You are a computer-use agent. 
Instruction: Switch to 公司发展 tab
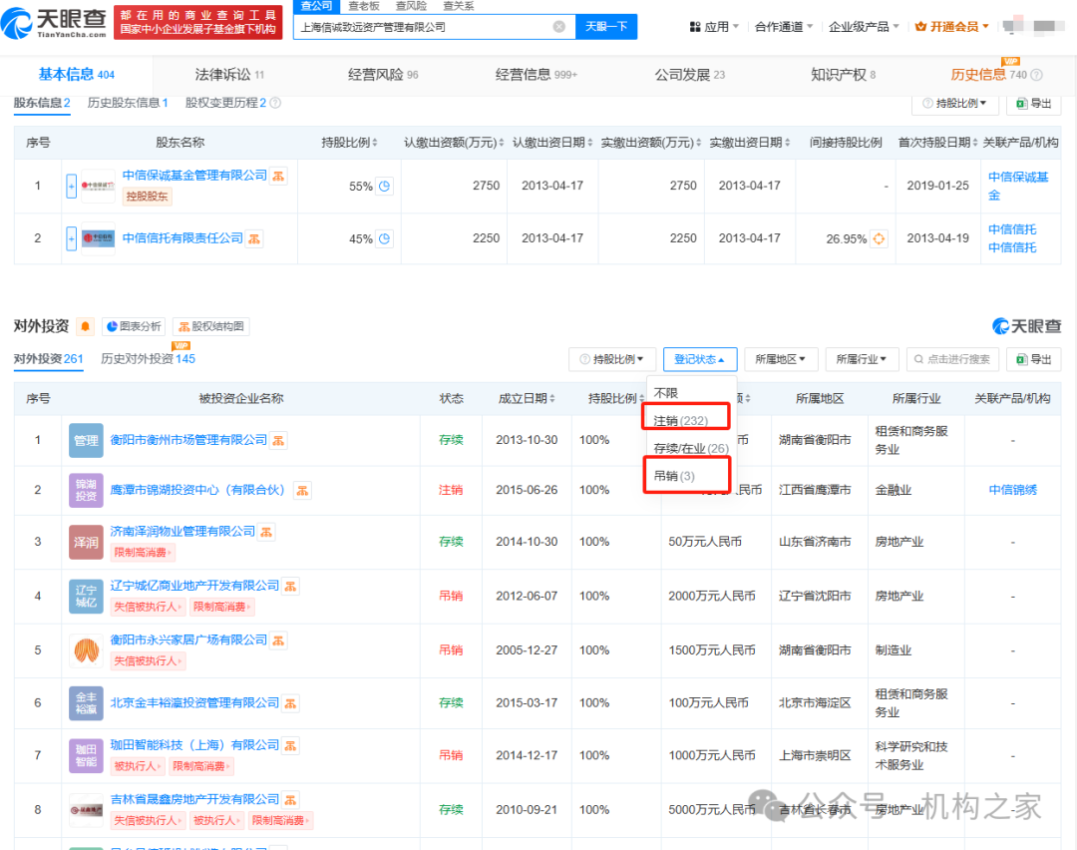pos(690,75)
